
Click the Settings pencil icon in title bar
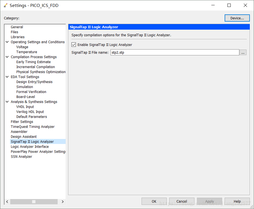tap(6, 5)
